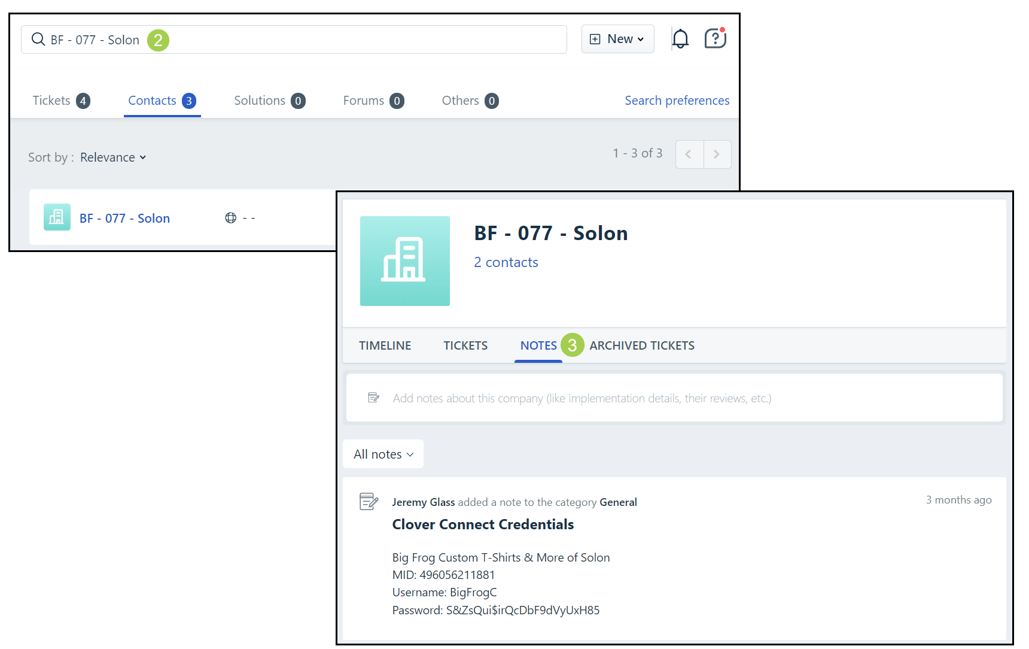
Task: Click the note edit icon in add-note box
Action: tap(374, 398)
